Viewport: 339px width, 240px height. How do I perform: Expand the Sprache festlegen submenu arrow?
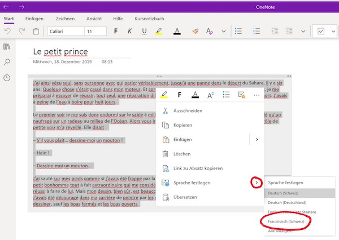coord(257,182)
